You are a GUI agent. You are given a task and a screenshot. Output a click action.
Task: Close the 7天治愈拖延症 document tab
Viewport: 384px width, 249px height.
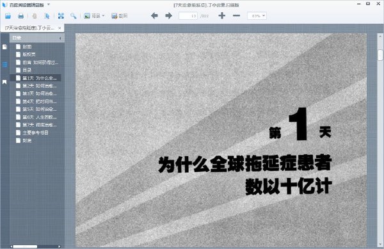click(60, 28)
